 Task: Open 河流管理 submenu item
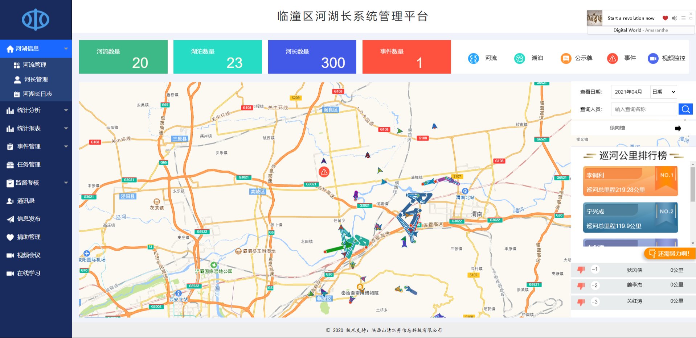click(34, 65)
